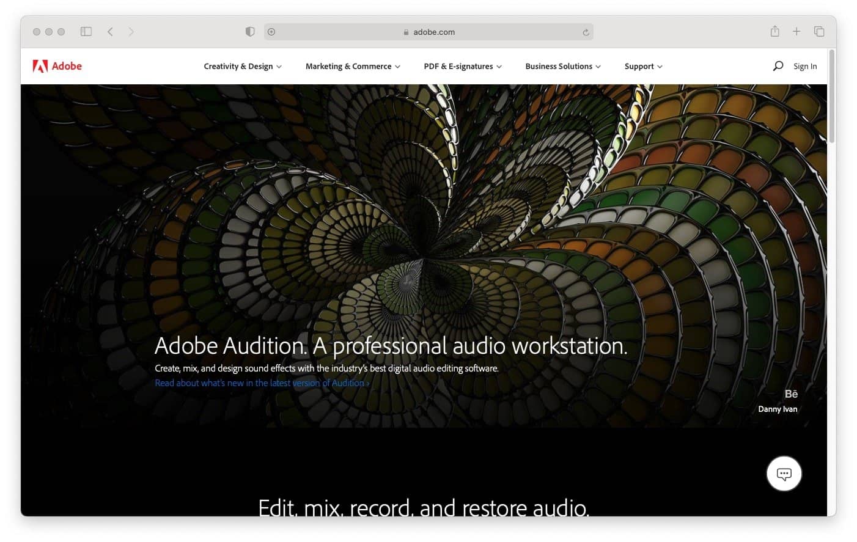Go forward with the right arrow
This screenshot has width=857, height=542.
[x=131, y=32]
